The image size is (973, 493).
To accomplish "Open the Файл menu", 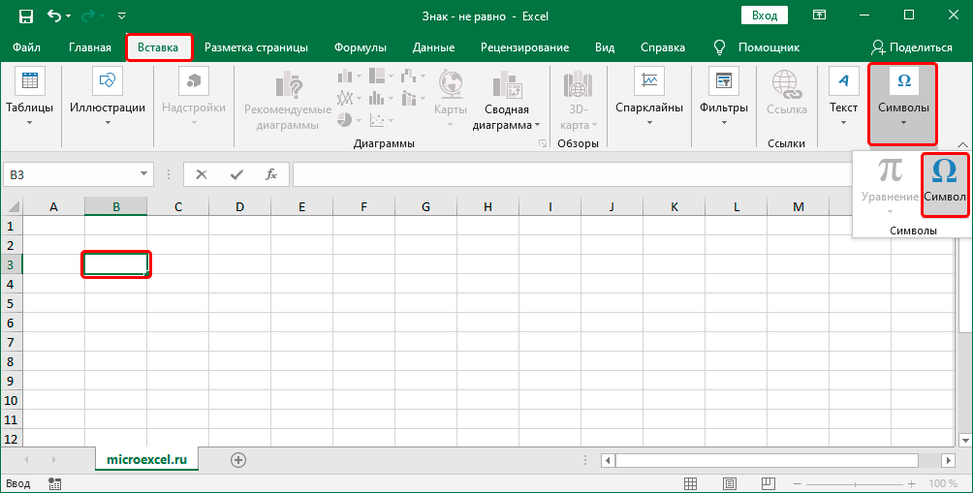I will click(27, 47).
